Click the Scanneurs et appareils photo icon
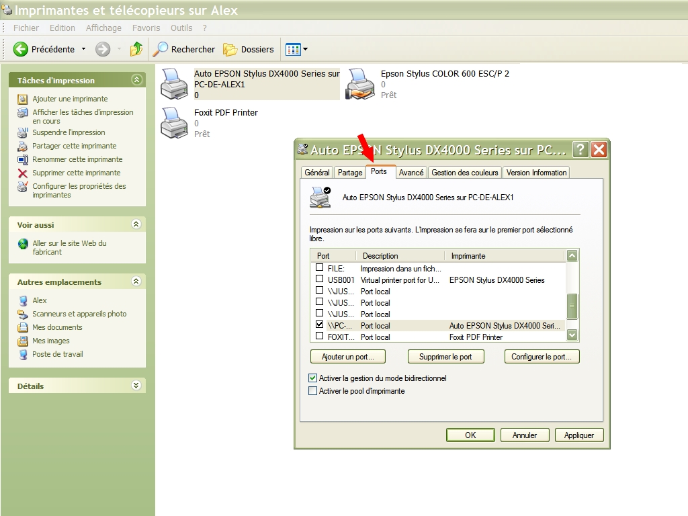This screenshot has width=688, height=516. (23, 314)
